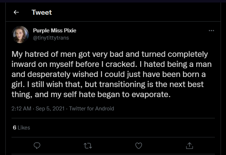Click the reply speech bubble icon
This screenshot has width=226, height=155.
click(x=36, y=146)
